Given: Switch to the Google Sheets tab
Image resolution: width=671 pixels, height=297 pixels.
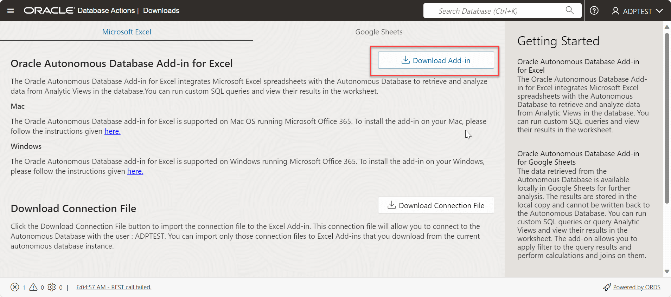Looking at the screenshot, I should (379, 32).
